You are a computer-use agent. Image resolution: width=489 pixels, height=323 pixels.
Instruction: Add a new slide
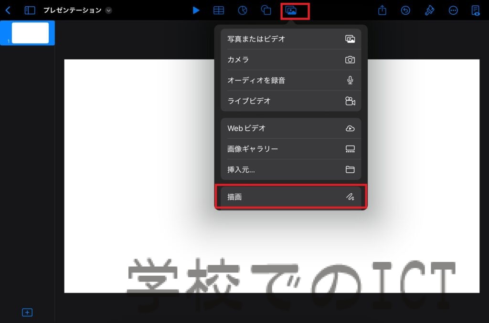27,313
